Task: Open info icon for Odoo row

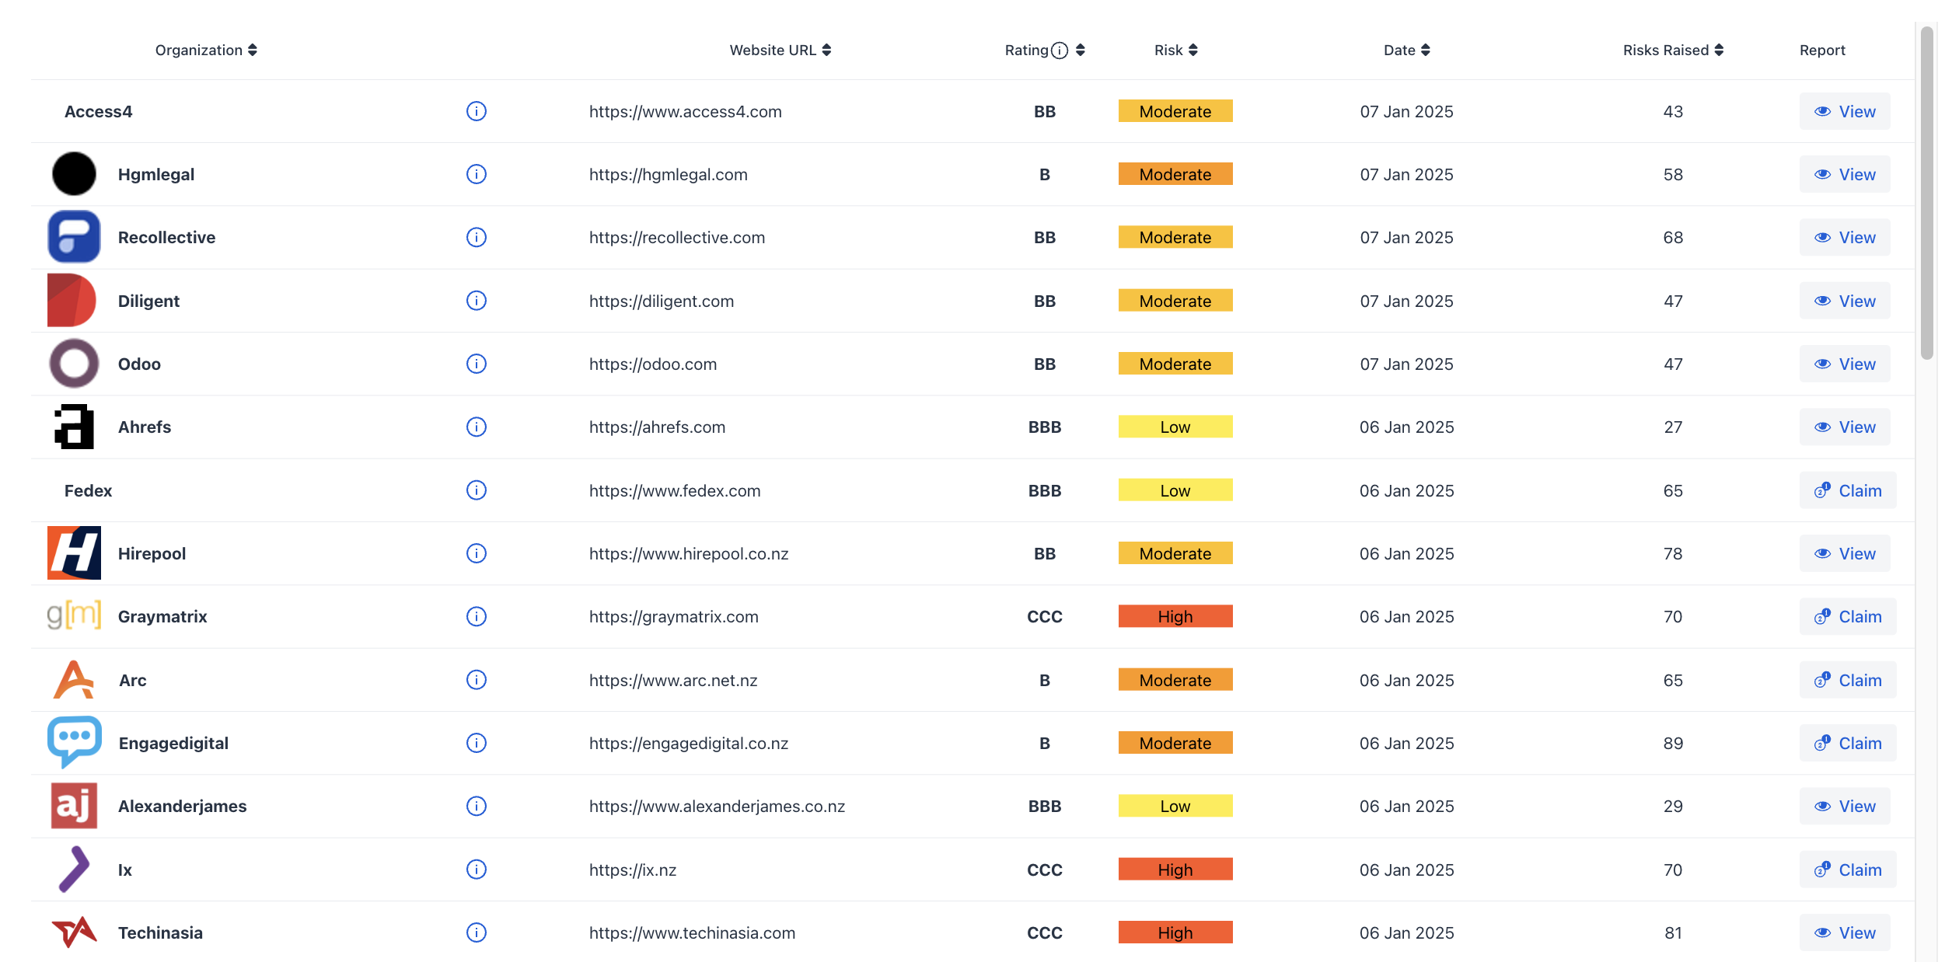Action: pos(477,364)
